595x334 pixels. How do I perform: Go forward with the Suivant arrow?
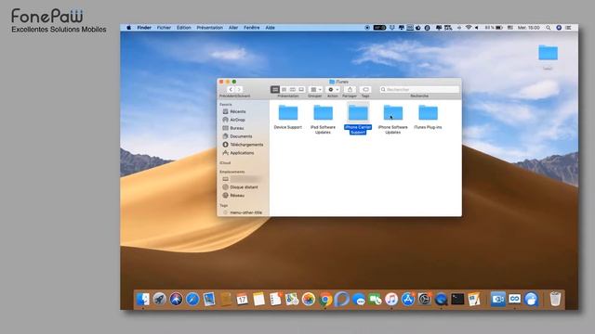[x=239, y=90]
